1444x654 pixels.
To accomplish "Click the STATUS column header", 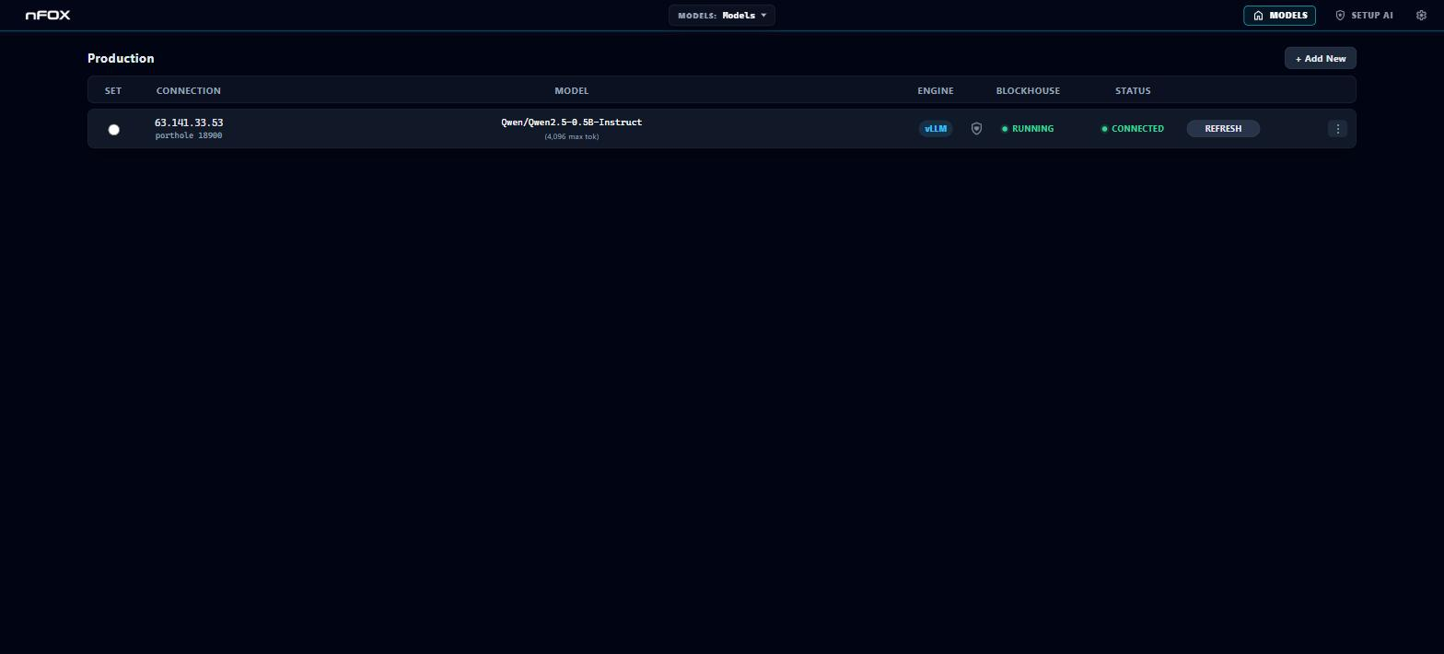I will pyautogui.click(x=1133, y=90).
